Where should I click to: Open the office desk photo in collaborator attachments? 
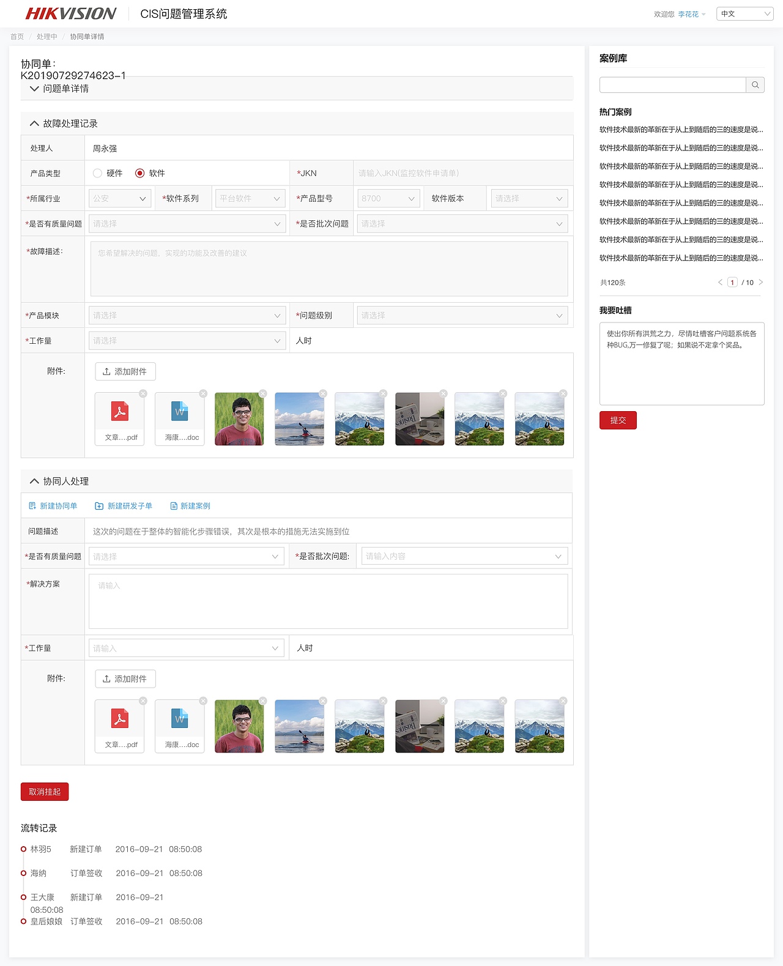(420, 726)
